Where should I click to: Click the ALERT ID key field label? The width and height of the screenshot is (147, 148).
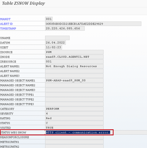pyautogui.click(x=6, y=24)
